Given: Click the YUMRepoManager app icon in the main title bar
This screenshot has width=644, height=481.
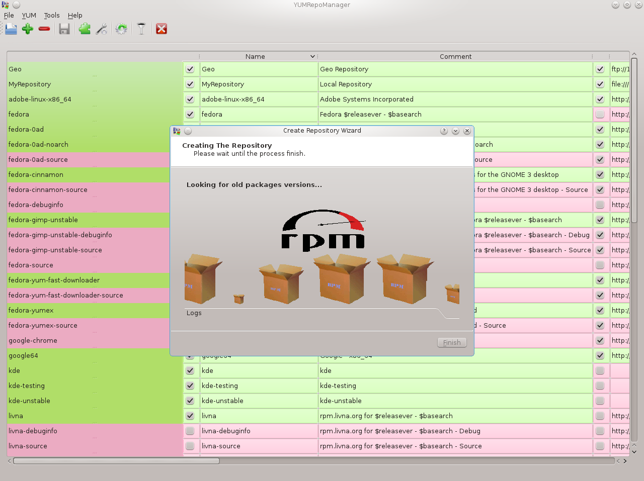Looking at the screenshot, I should 5,5.
